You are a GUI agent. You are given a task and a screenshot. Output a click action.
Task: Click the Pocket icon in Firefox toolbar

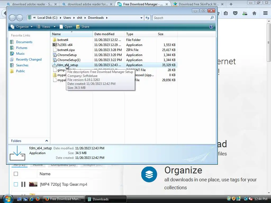[235, 13]
